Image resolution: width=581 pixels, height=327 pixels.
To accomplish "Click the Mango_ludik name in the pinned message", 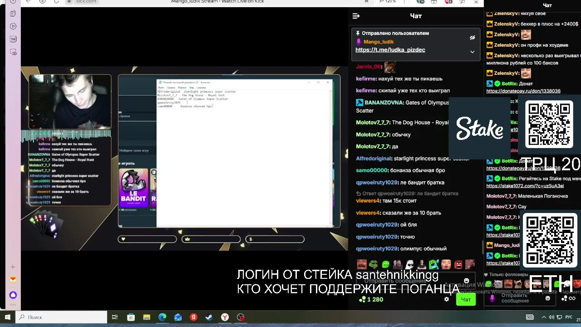I will coord(379,42).
